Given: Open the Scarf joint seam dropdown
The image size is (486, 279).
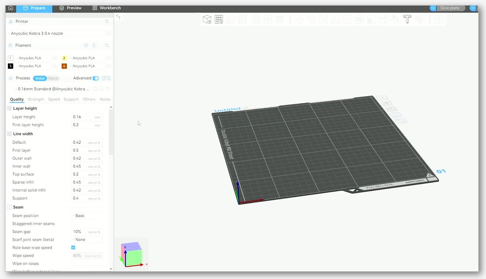Looking at the screenshot, I should [x=87, y=240].
